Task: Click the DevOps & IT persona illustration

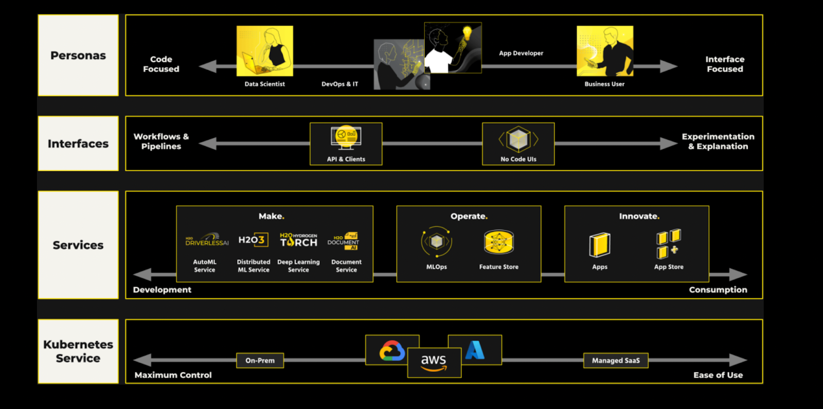Action: click(x=399, y=64)
